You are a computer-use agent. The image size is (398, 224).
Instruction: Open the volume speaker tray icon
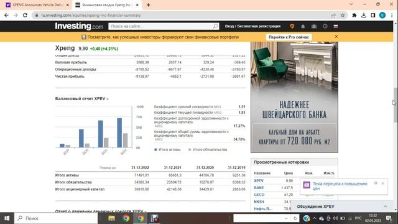[336, 218]
